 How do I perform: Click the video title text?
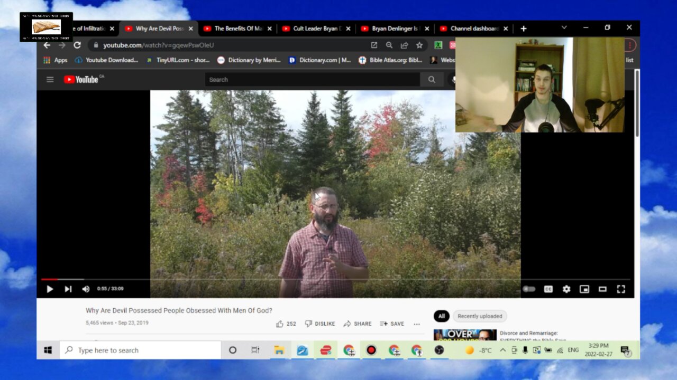(x=179, y=310)
